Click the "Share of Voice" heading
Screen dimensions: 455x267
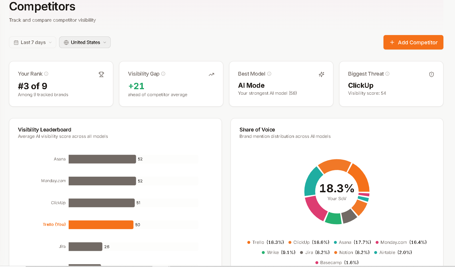257,130
